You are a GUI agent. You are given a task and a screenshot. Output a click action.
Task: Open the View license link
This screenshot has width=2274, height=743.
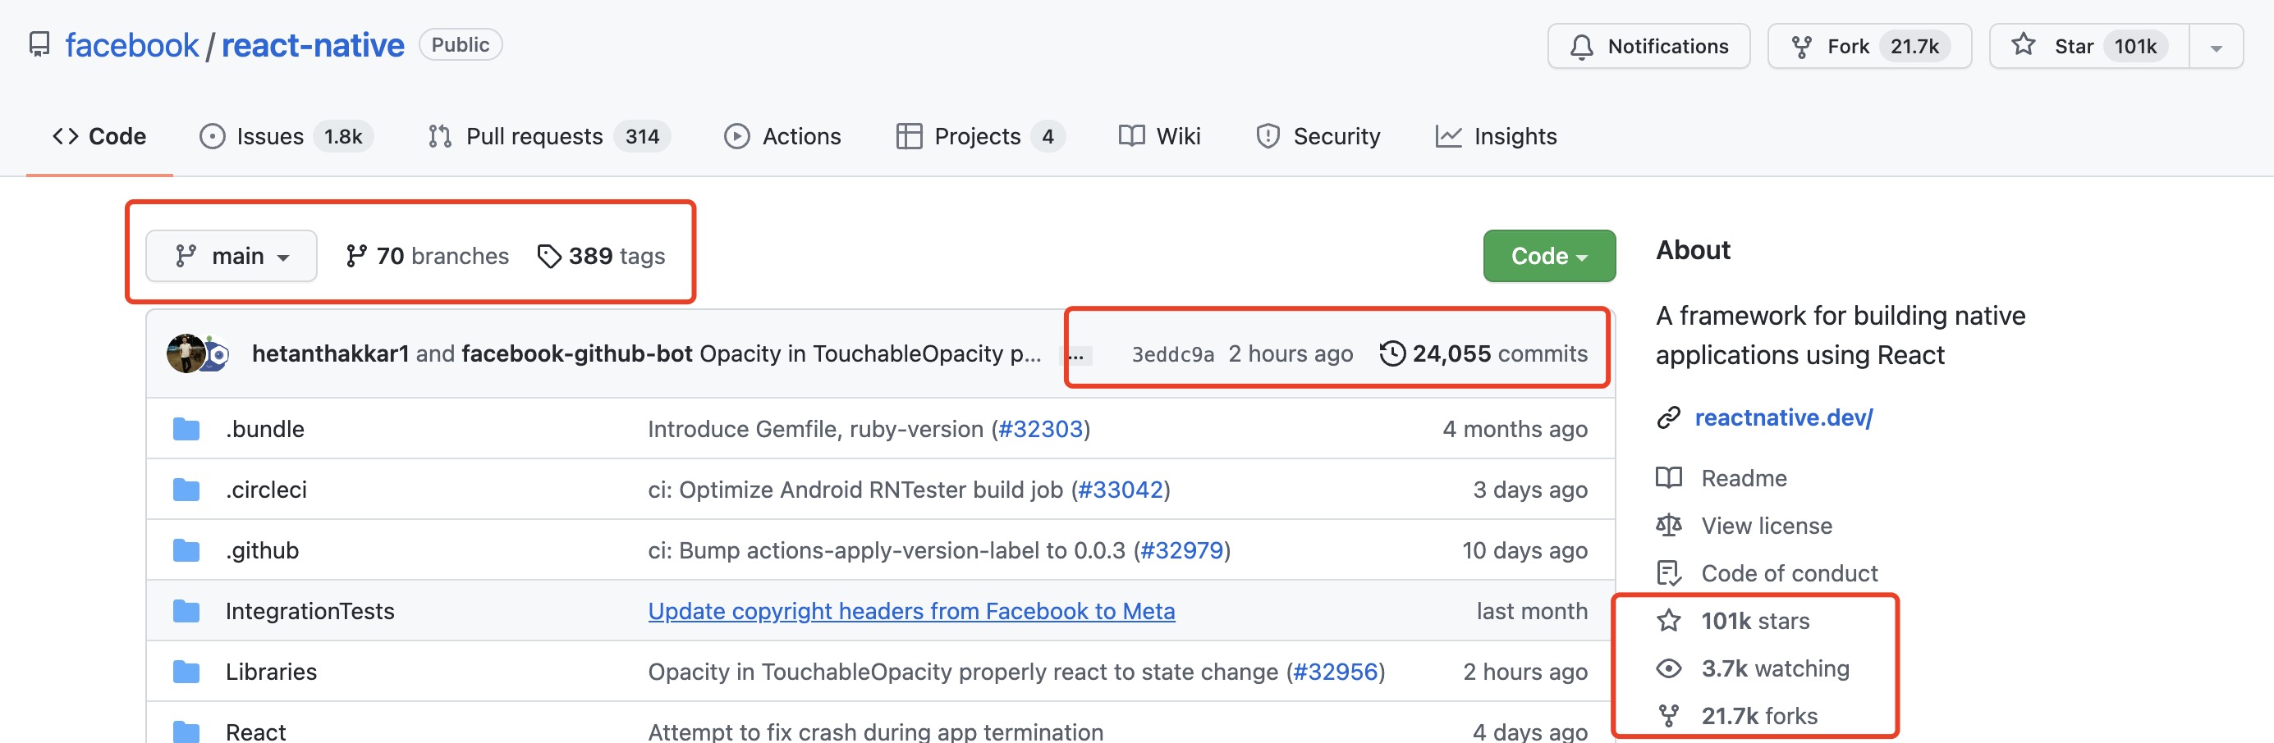click(x=1767, y=526)
